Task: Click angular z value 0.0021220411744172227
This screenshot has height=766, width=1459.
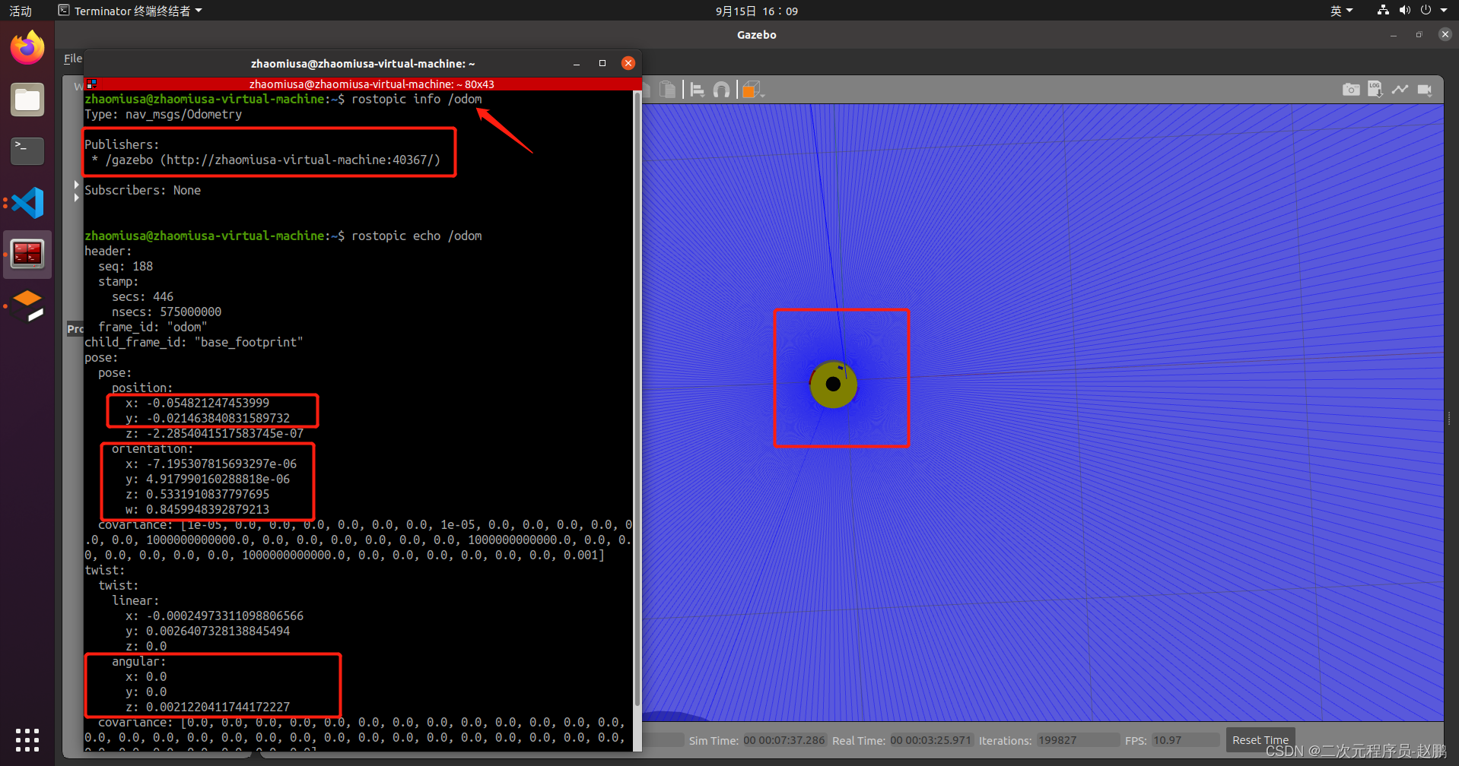Action: [x=218, y=707]
